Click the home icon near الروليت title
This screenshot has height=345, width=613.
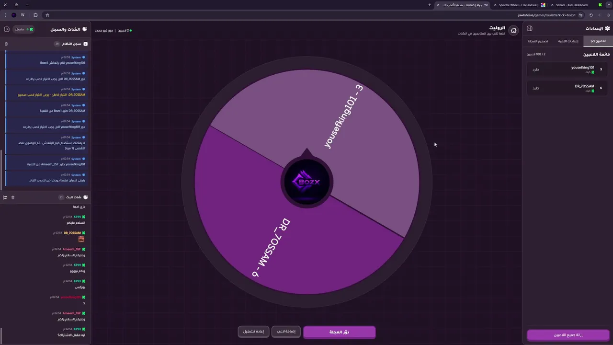(x=513, y=31)
